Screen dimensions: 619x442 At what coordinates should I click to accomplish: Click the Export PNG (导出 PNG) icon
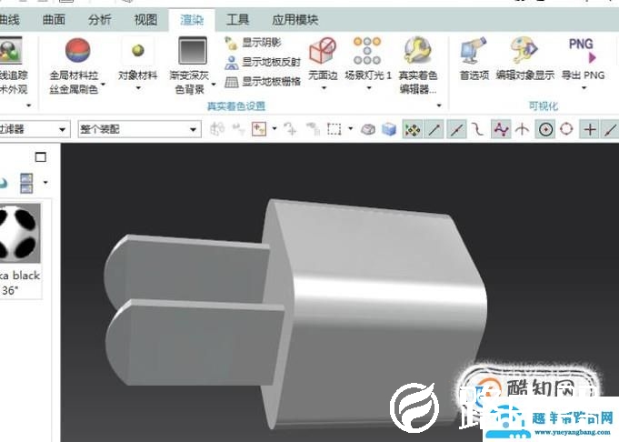coord(583,51)
